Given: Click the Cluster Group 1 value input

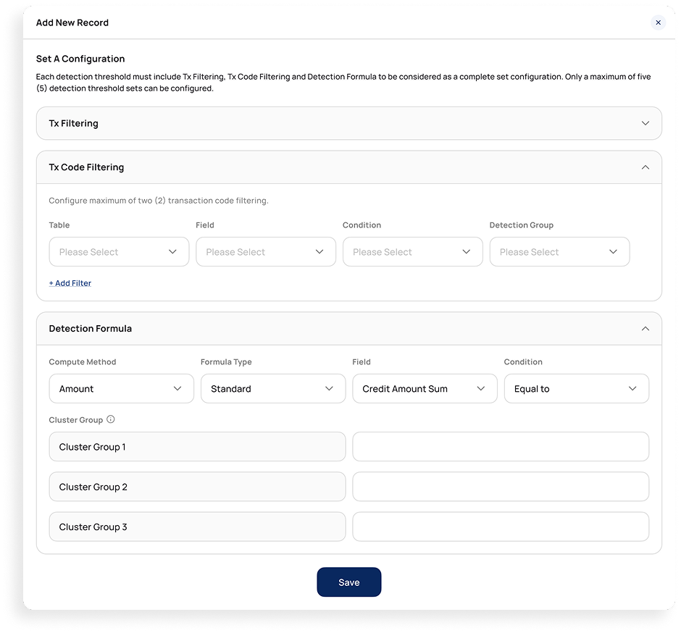Looking at the screenshot, I should tap(501, 447).
